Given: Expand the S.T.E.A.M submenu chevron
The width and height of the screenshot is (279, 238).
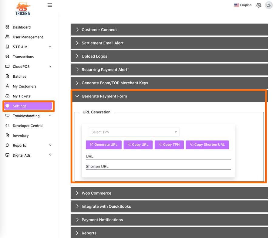Looking at the screenshot, I should pos(50,47).
